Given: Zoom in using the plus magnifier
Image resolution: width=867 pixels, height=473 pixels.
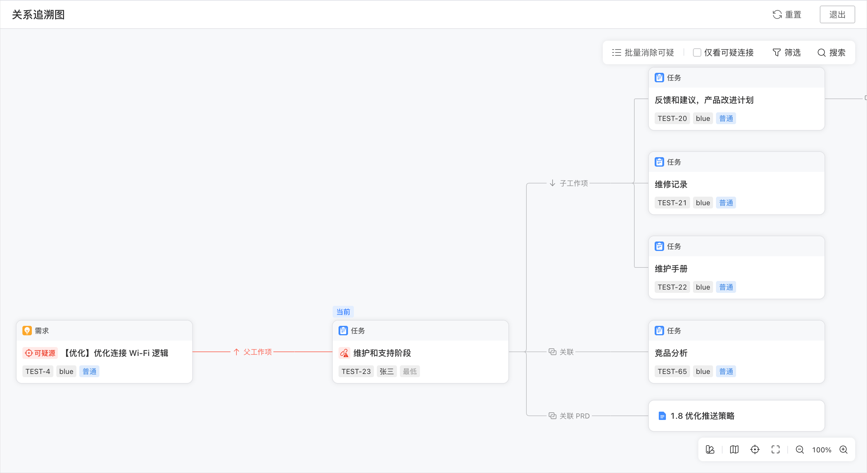Looking at the screenshot, I should pos(843,449).
